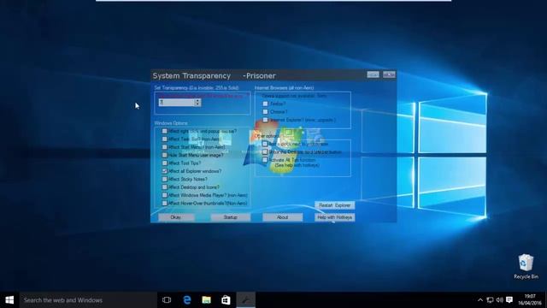Click the taskbar clock and date

[x=530, y=299]
